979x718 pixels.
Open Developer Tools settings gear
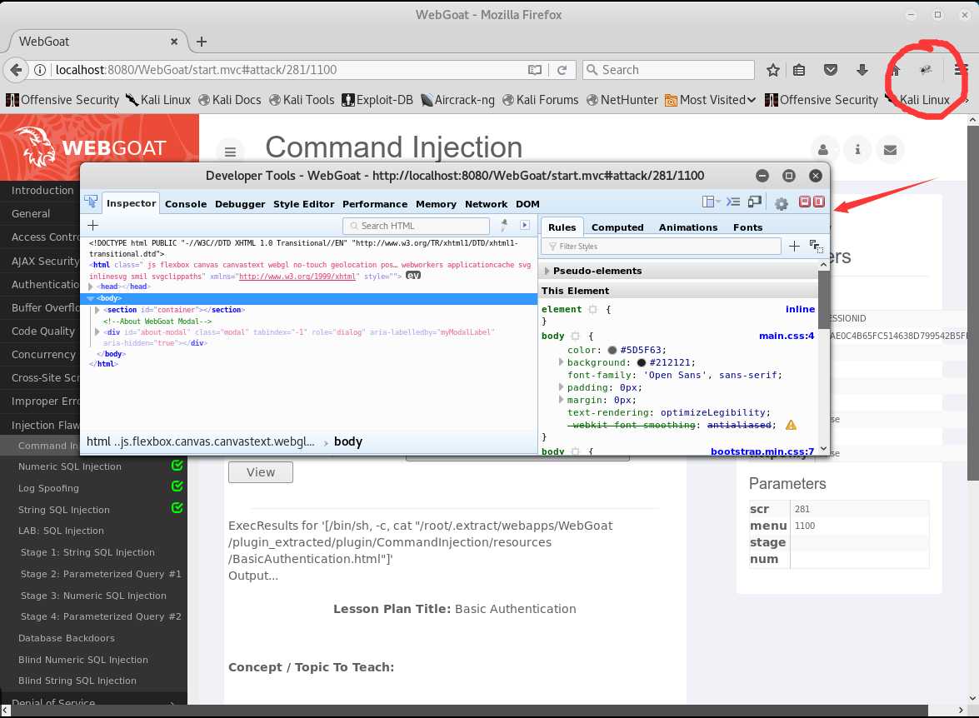781,203
